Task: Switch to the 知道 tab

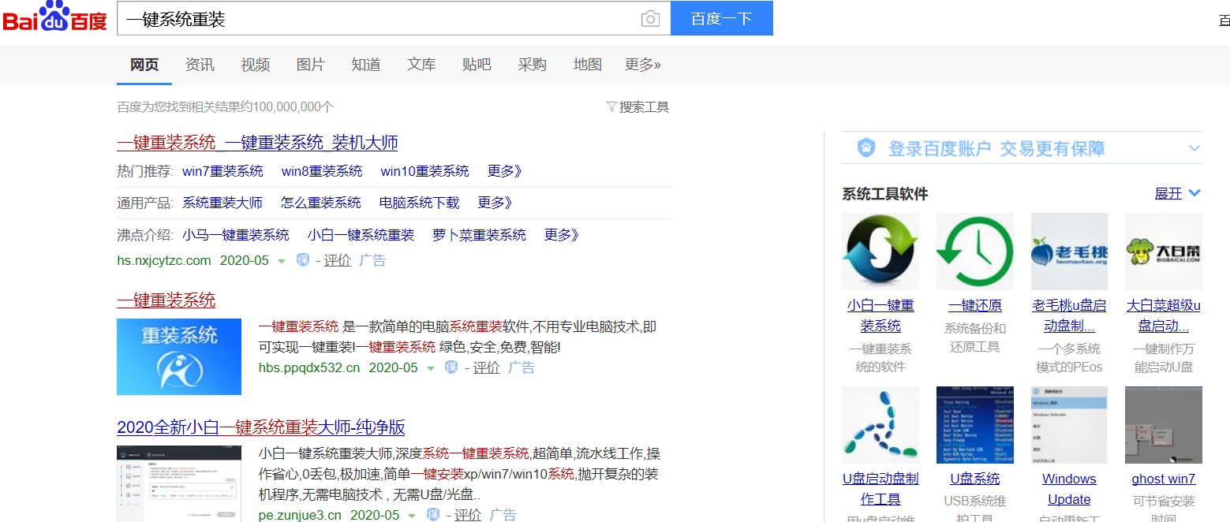Action: [x=366, y=65]
